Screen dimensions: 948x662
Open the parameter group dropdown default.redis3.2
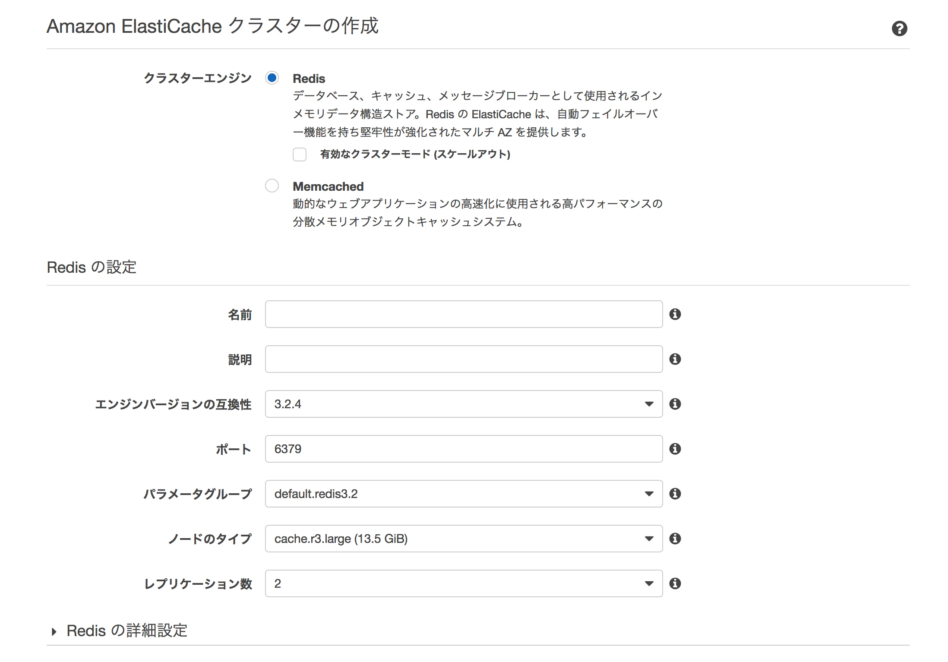(464, 494)
